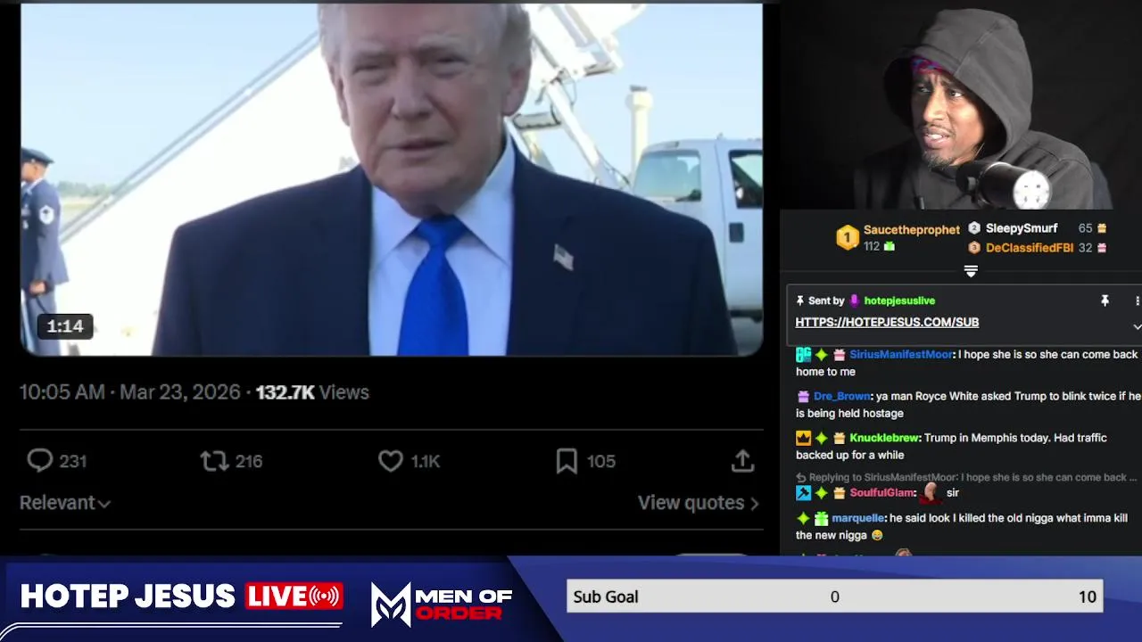This screenshot has height=642, width=1142.
Task: Click the 1:14 video duration badge
Action: (65, 326)
